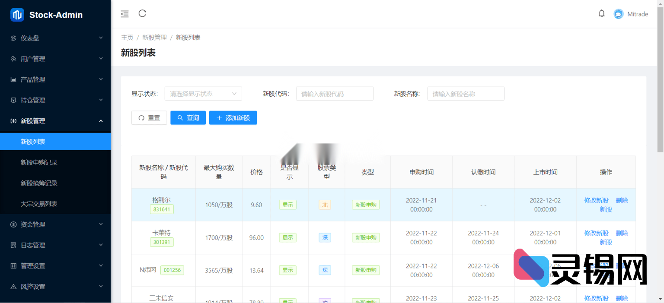The image size is (664, 303).
Task: Refresh the page using the reload icon
Action: tap(142, 14)
